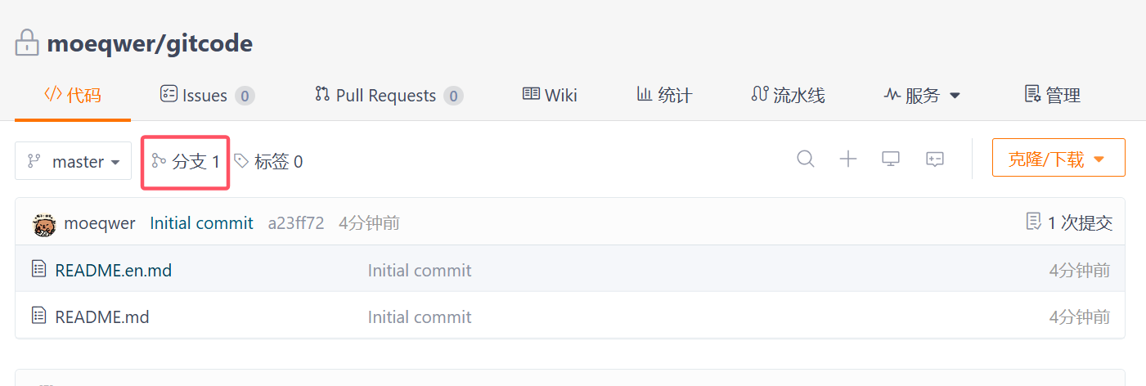Open the 统计 statistics tab

pos(664,95)
